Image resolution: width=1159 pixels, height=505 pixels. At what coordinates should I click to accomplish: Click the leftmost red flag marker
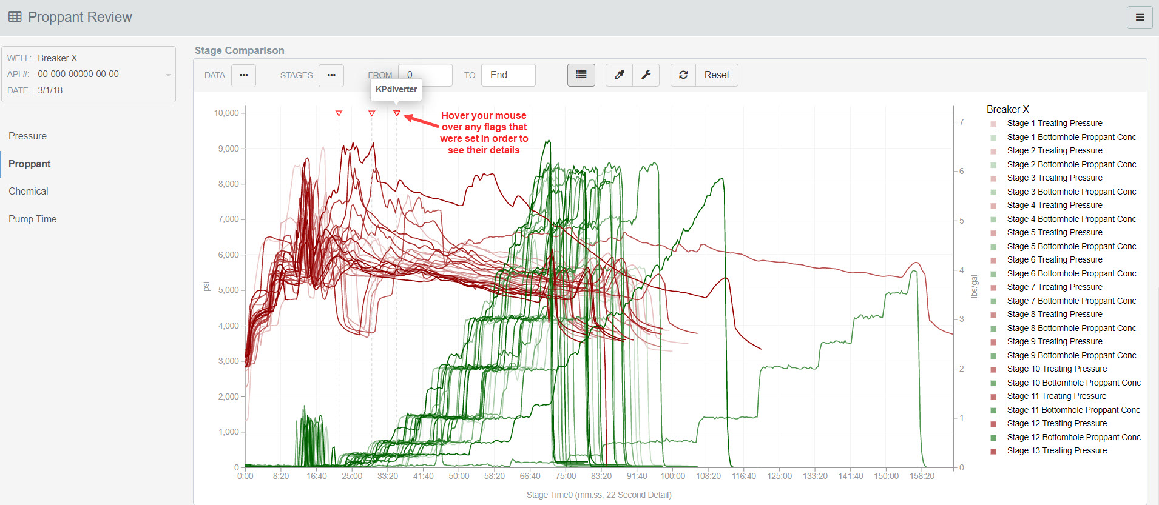tap(339, 113)
